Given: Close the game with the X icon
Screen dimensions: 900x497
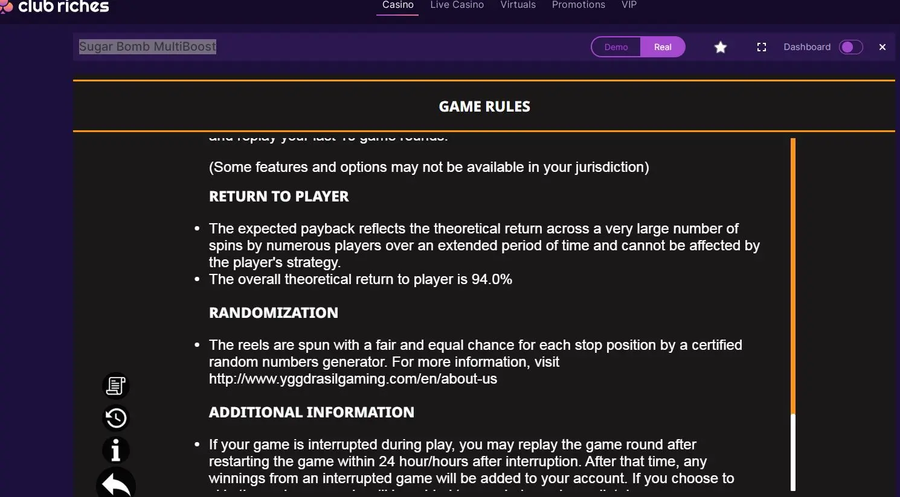Looking at the screenshot, I should point(882,47).
